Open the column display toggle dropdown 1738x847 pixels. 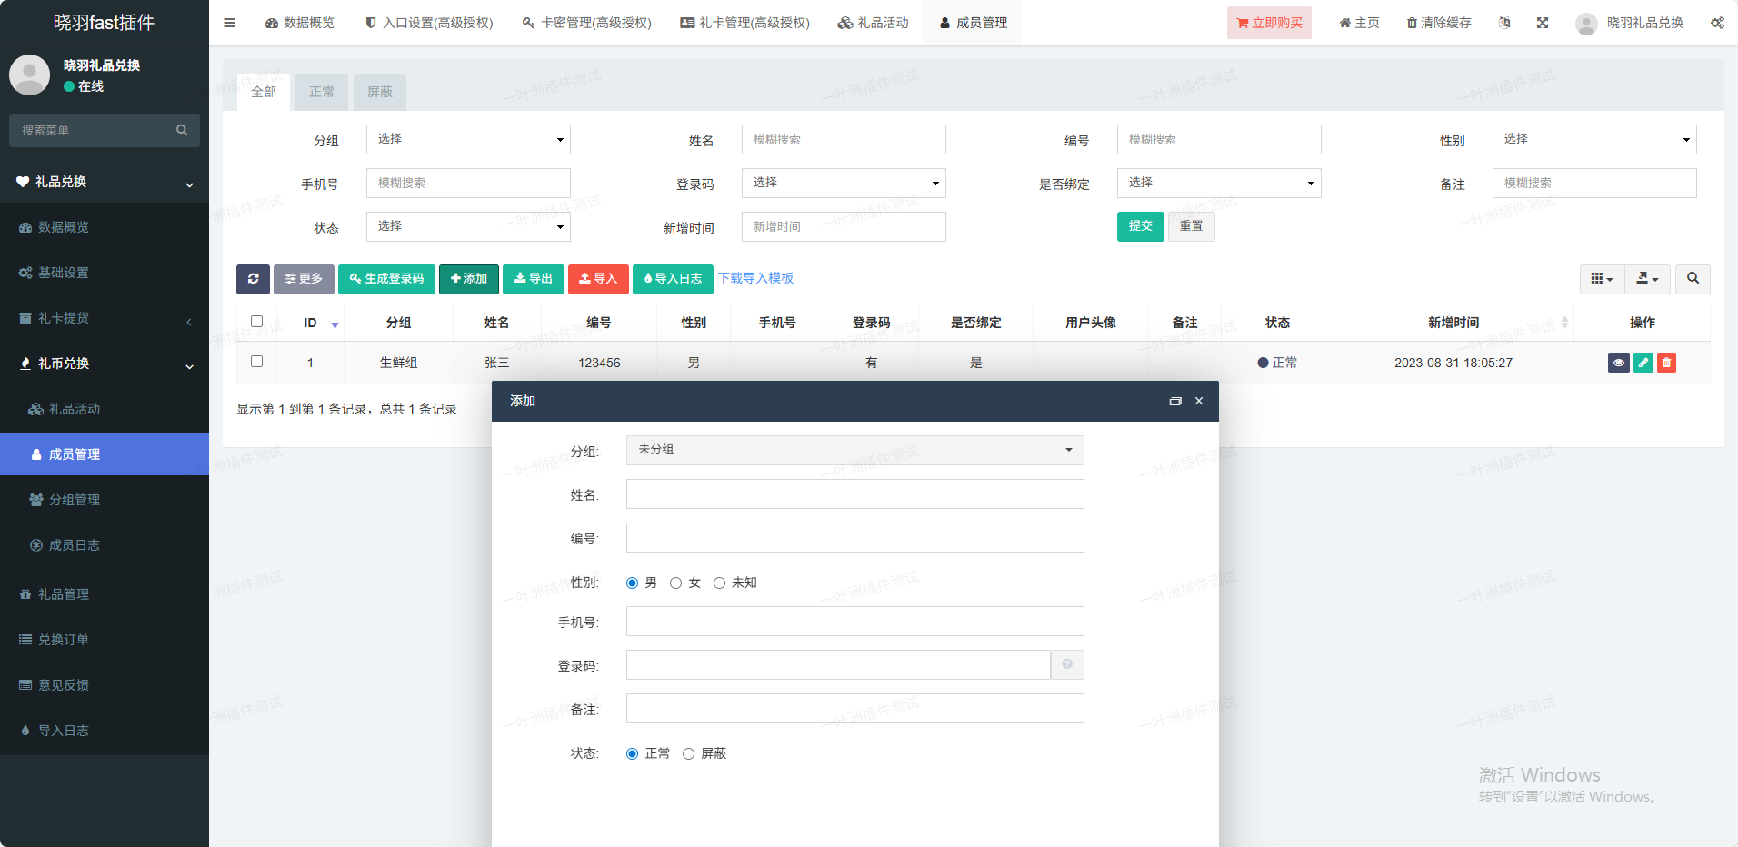[1602, 279]
